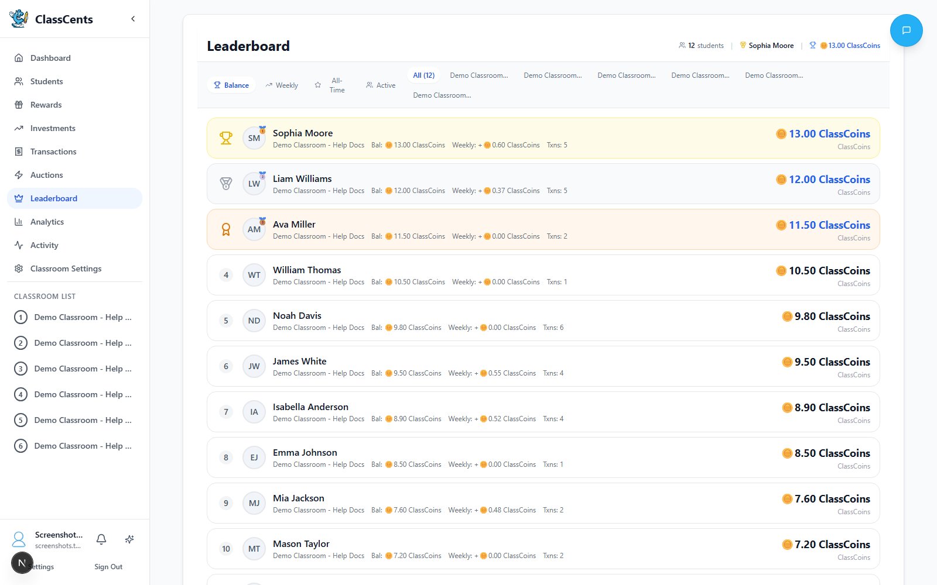937x585 pixels.
Task: Open Mason Taylor leaderboard entry
Action: [x=543, y=549]
